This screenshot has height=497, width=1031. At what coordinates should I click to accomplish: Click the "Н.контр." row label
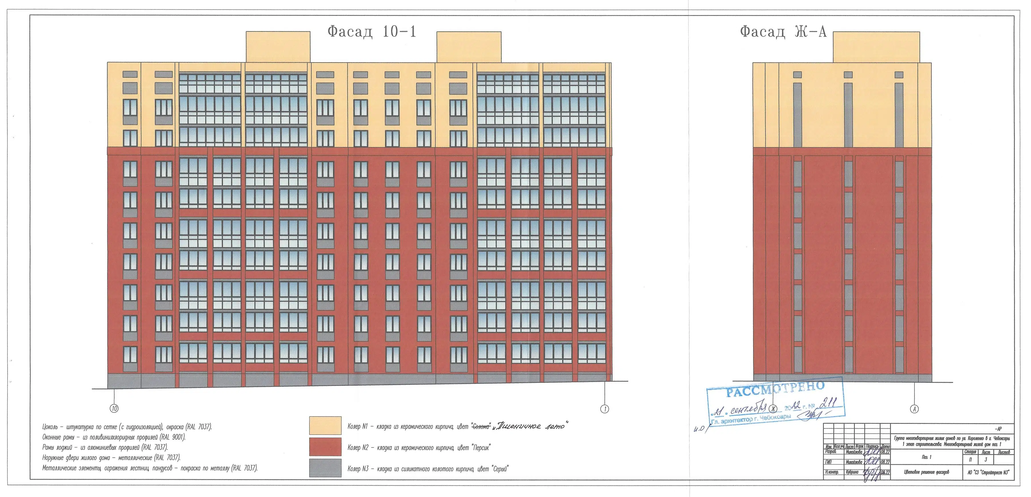[x=832, y=472]
